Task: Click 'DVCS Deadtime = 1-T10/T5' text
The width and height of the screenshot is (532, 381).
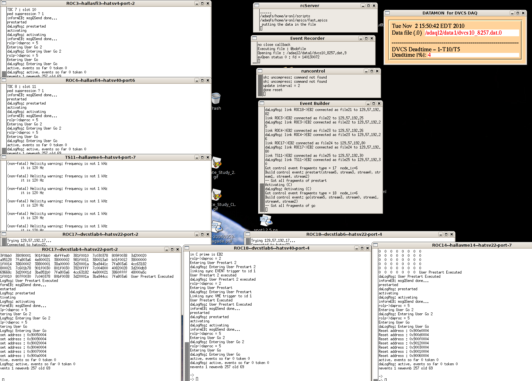Action: pyautogui.click(x=426, y=49)
